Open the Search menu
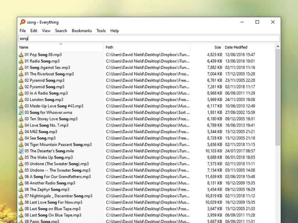Viewport: 298px width, 223px height. 61,30
